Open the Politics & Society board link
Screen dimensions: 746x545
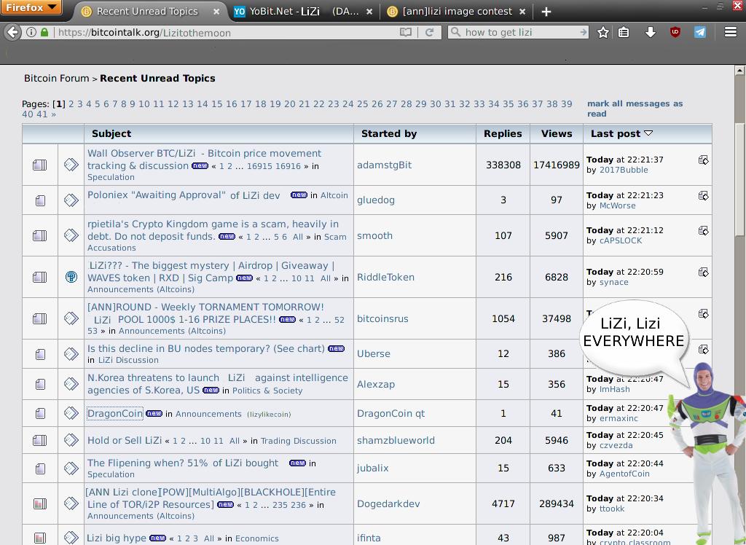(267, 391)
